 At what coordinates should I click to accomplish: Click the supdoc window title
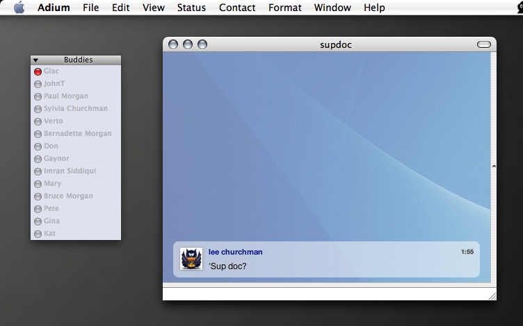pyautogui.click(x=335, y=44)
